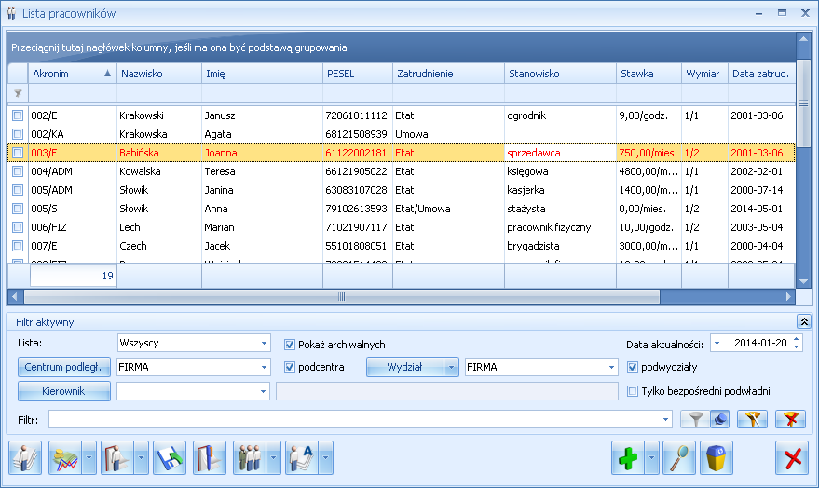Sort by the PESEL column header
The image size is (819, 488).
coord(358,74)
